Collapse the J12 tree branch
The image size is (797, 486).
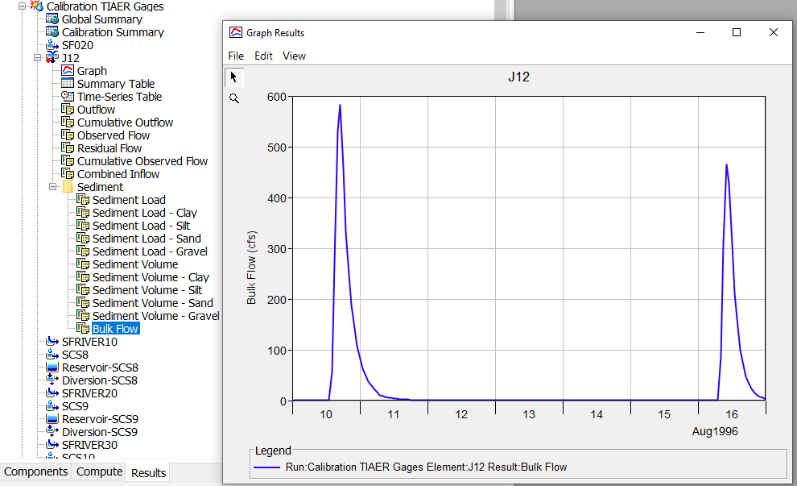pos(35,58)
